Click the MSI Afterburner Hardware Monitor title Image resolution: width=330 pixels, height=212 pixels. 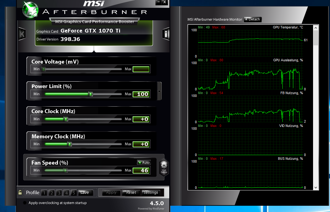click(215, 19)
